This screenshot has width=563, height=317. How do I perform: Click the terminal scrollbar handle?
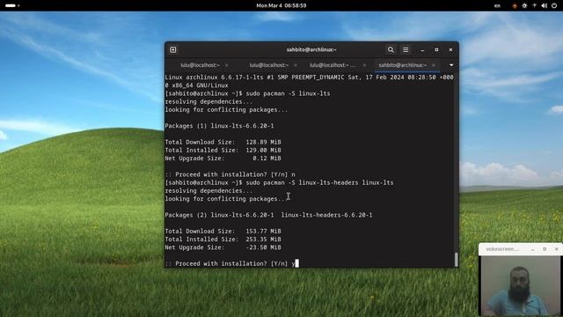coord(457,260)
